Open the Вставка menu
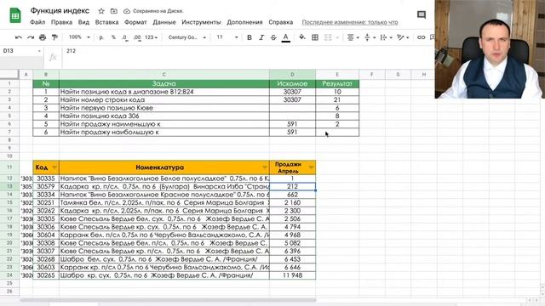 [106, 22]
